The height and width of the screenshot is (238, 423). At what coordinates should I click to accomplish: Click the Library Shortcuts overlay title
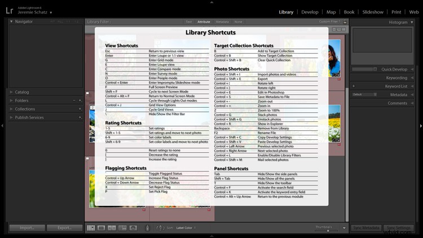point(210,32)
